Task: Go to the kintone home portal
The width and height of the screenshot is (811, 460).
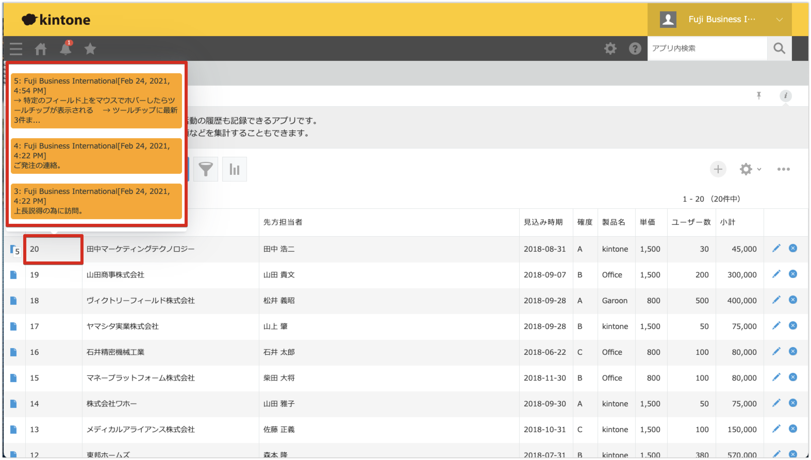Action: pyautogui.click(x=41, y=49)
